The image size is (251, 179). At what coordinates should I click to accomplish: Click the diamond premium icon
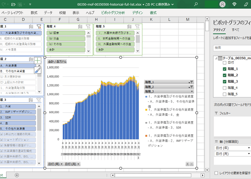click(x=234, y=4)
